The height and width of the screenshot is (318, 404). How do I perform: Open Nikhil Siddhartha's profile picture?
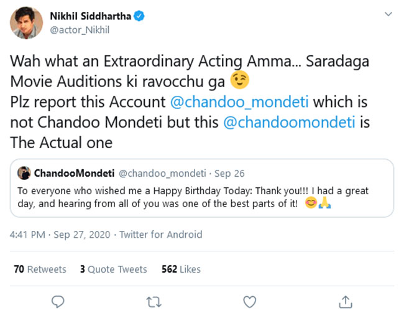26,24
